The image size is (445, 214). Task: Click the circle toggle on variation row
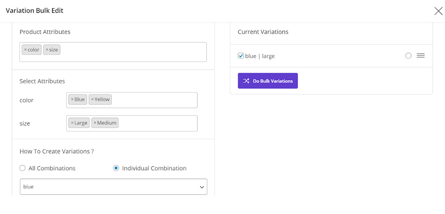coord(408,56)
